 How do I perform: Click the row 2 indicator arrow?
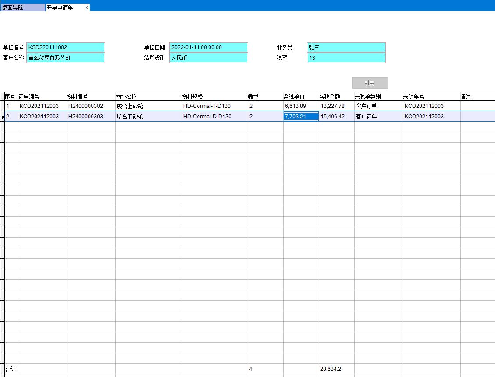[2, 117]
